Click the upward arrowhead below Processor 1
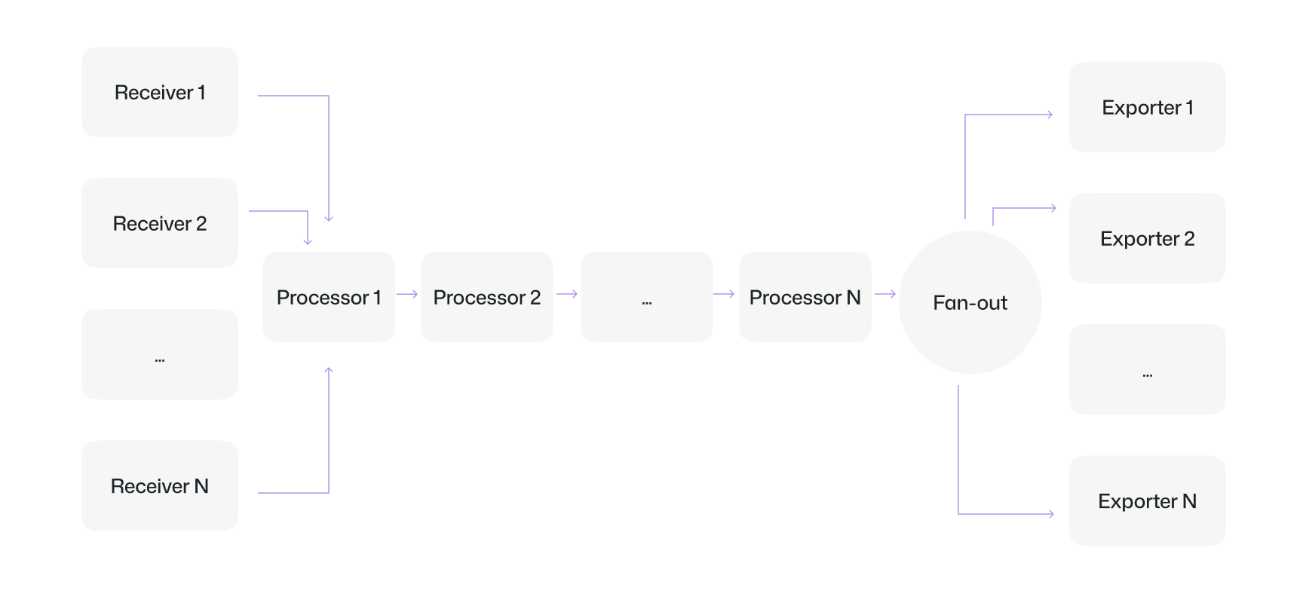1309x594 pixels. 329,370
